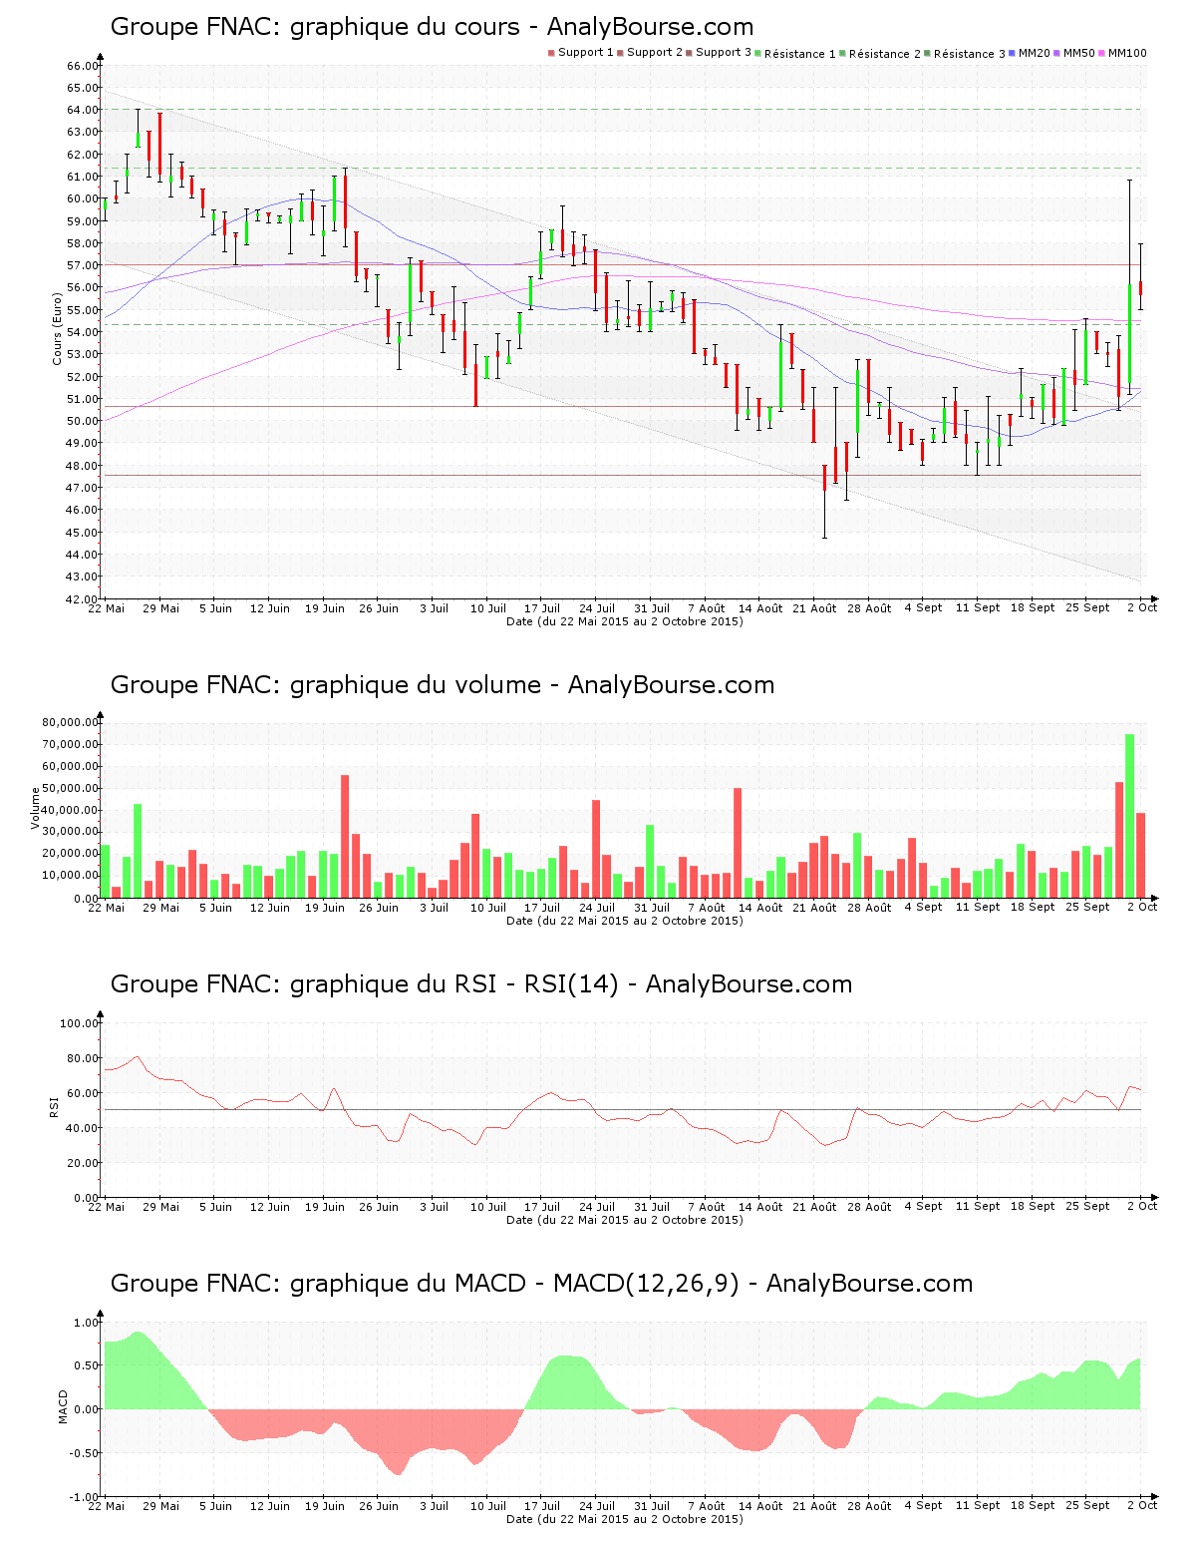
Task: Click the 'graphique du RSI - RSI(14)' title
Action: click(481, 984)
